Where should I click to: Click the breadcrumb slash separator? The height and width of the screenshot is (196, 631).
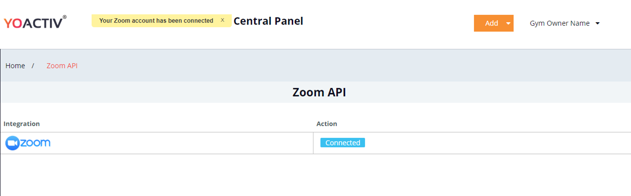tap(33, 66)
